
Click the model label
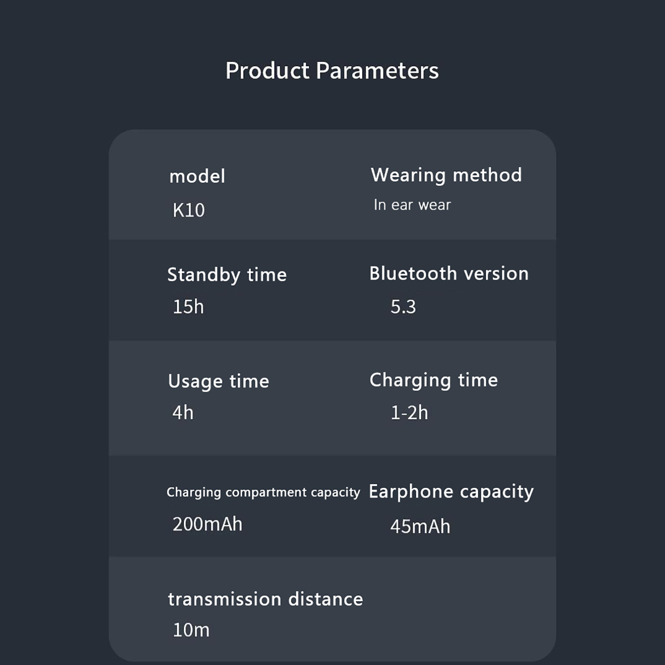197,176
